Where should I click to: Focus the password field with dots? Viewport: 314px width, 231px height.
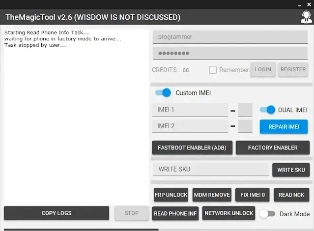pos(230,53)
